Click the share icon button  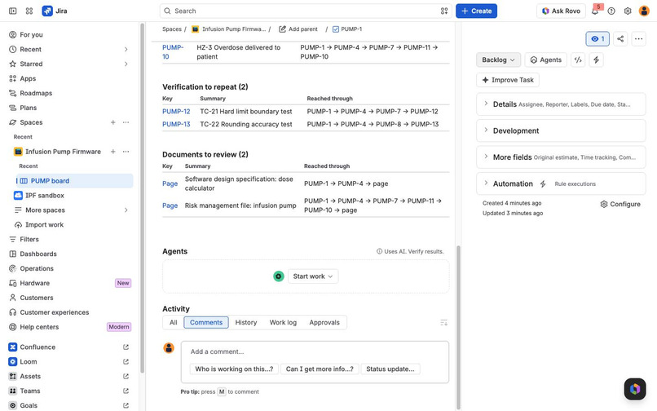620,39
